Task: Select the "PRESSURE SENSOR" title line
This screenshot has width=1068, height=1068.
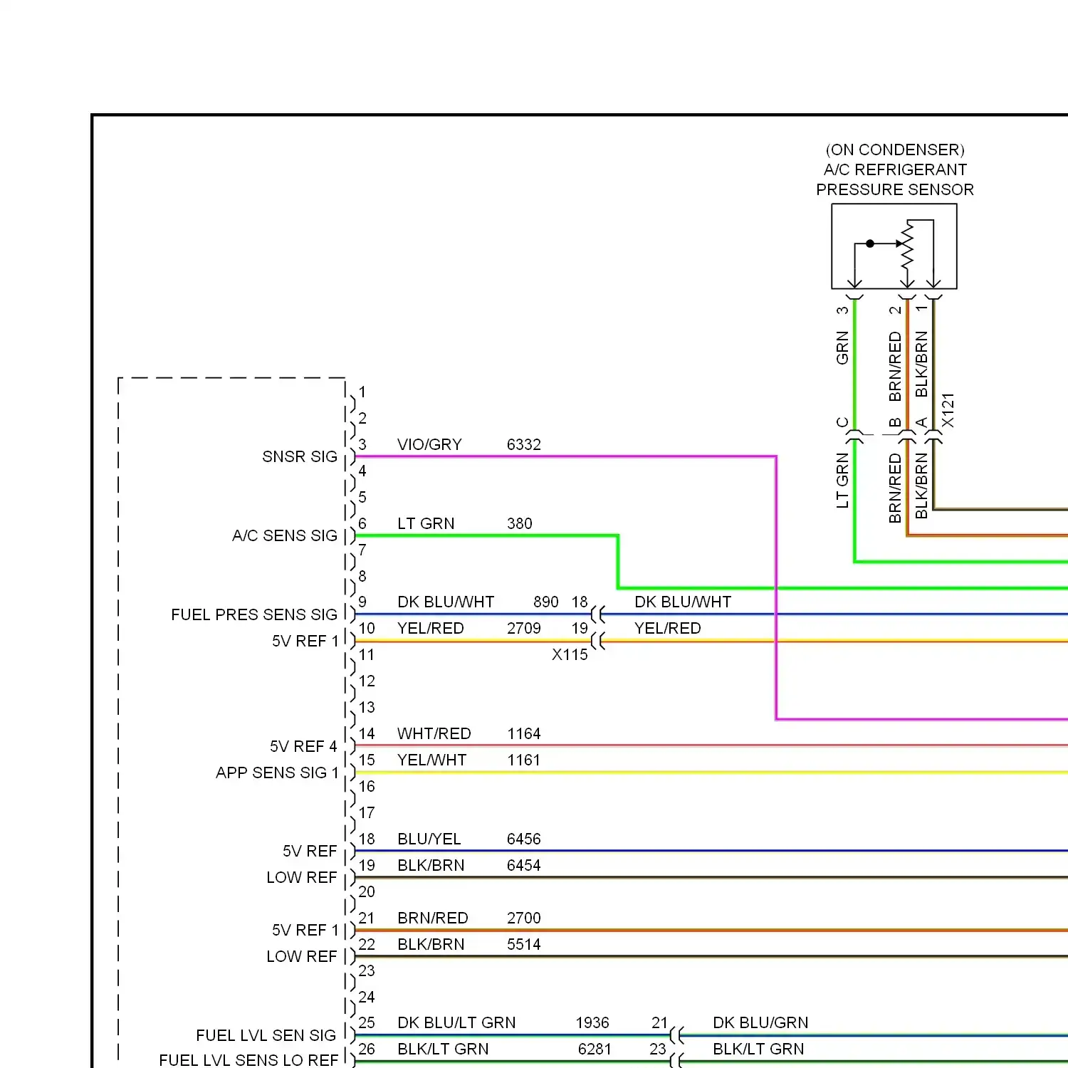Action: click(x=895, y=189)
